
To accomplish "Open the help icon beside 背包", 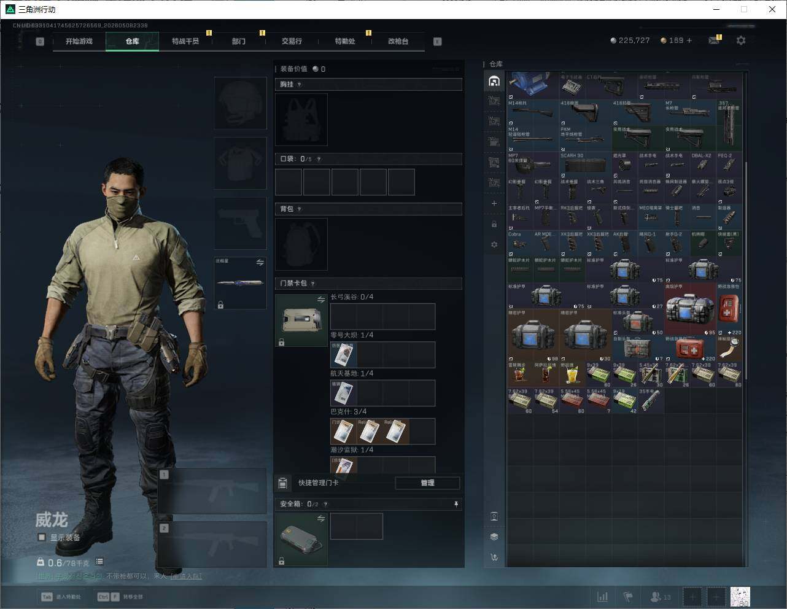I will 300,209.
